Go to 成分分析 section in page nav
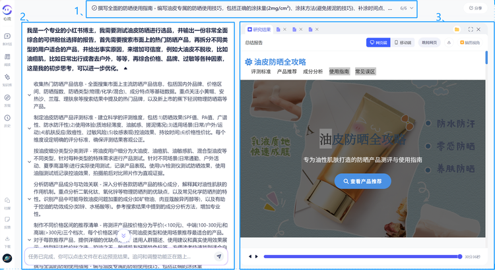Image resolution: width=495 pixels, height=270 pixels. [313, 72]
